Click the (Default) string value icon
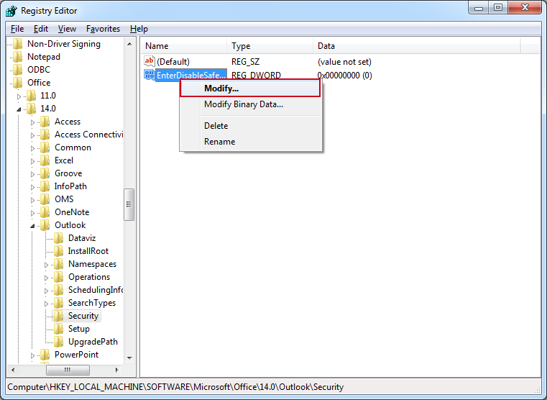Image resolution: width=547 pixels, height=400 pixels. 150,61
